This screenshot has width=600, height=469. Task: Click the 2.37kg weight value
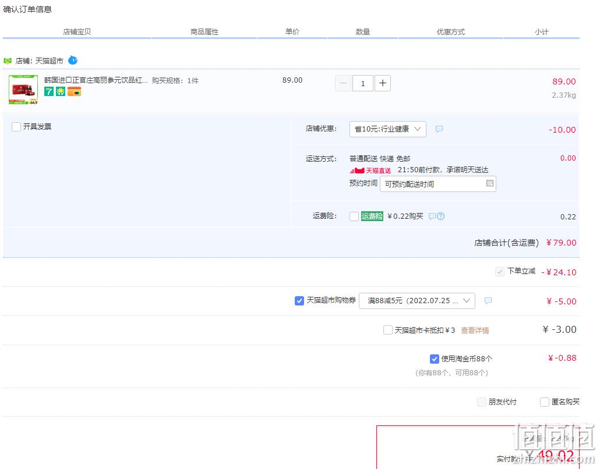564,95
